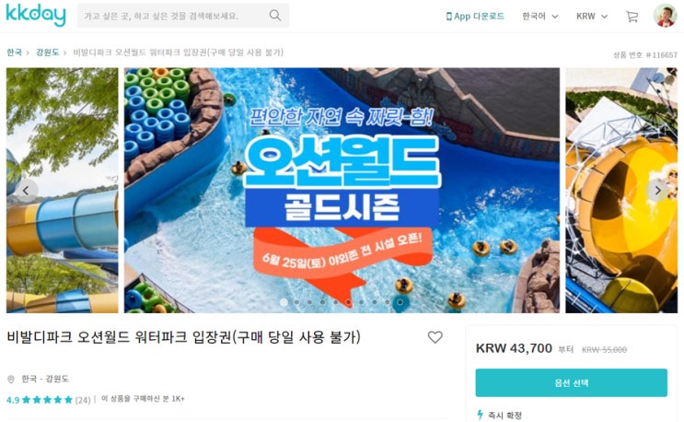
Task: Open the 한국 breadcrumb link
Action: (14, 53)
